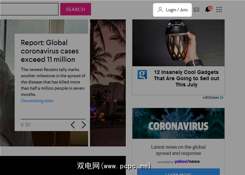
Task: Open the mail envelope icon
Action: coord(196,10)
